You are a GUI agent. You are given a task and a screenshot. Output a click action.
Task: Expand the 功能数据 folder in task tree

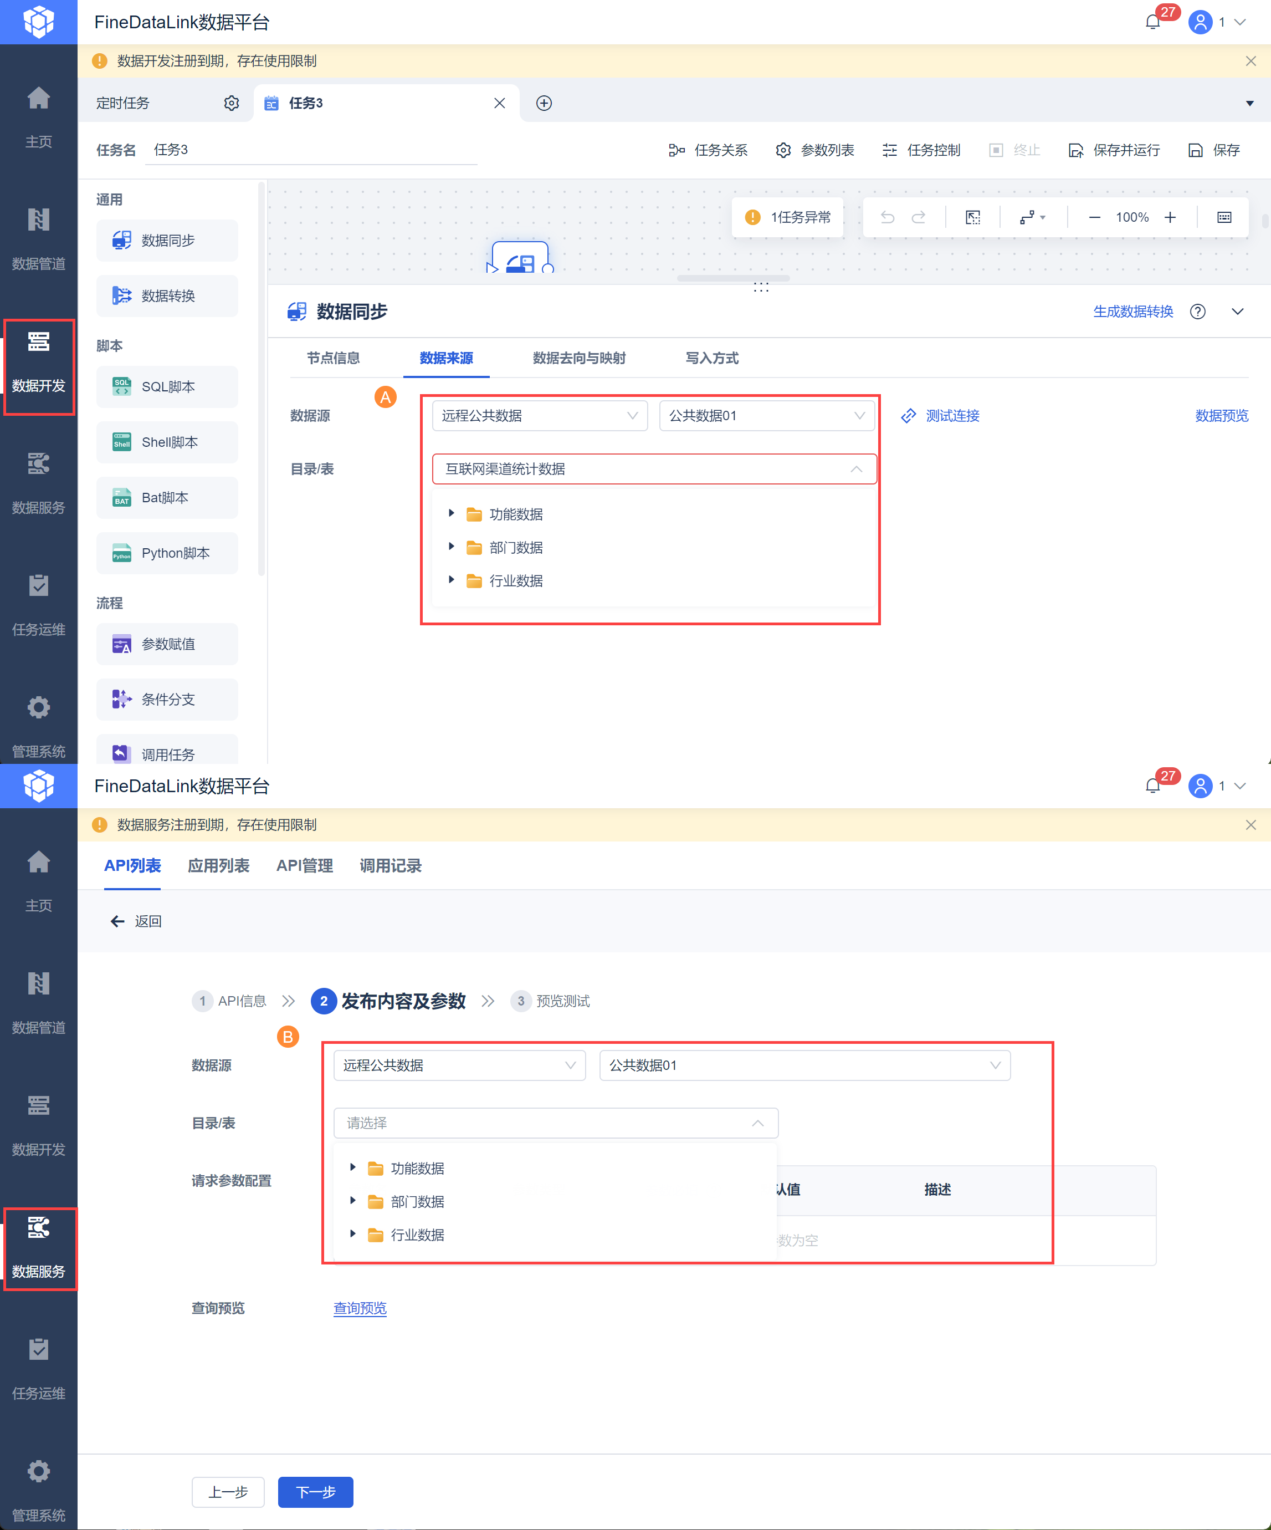pos(452,514)
